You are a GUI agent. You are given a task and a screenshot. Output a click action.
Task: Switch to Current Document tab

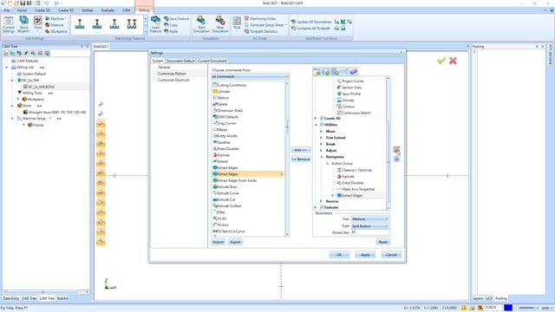(212, 61)
